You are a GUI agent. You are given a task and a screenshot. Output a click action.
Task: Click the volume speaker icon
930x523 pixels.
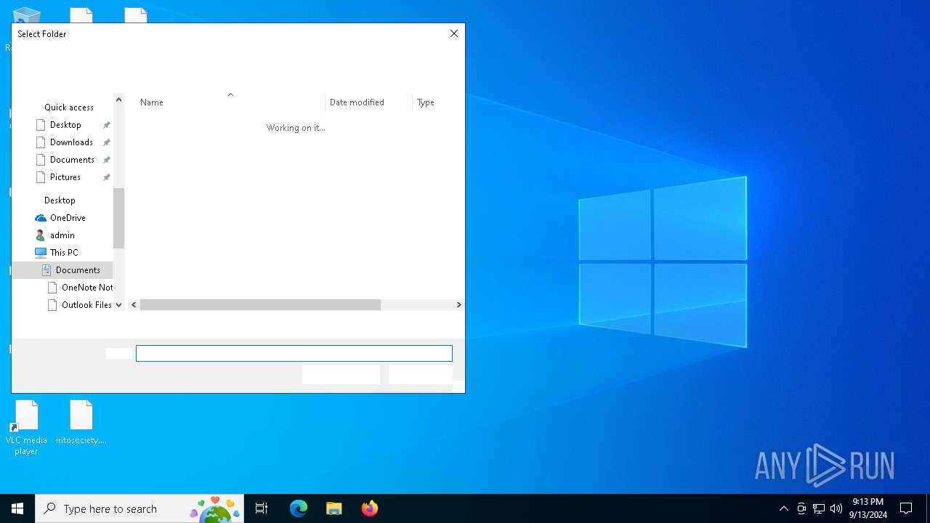836,508
